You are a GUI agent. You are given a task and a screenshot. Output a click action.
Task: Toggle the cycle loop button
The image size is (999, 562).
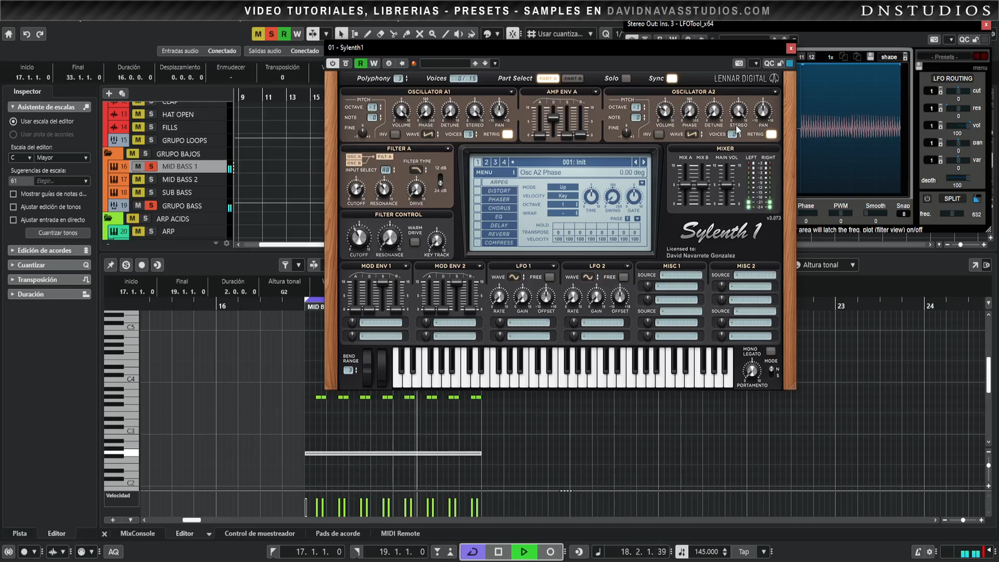[473, 551]
